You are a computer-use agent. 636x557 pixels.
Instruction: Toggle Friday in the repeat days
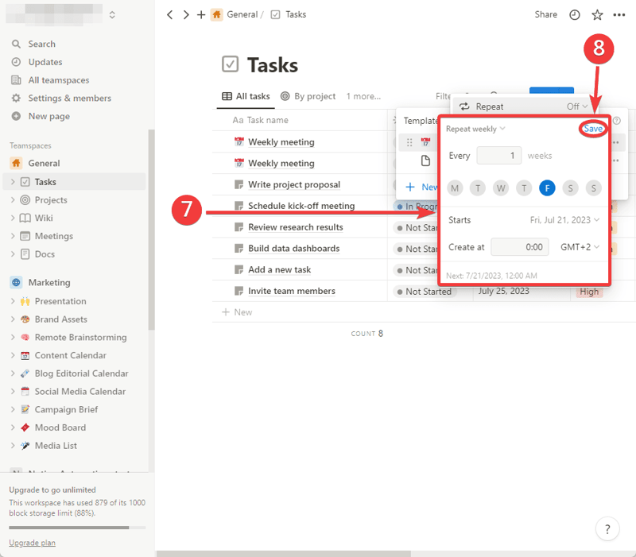coord(547,188)
